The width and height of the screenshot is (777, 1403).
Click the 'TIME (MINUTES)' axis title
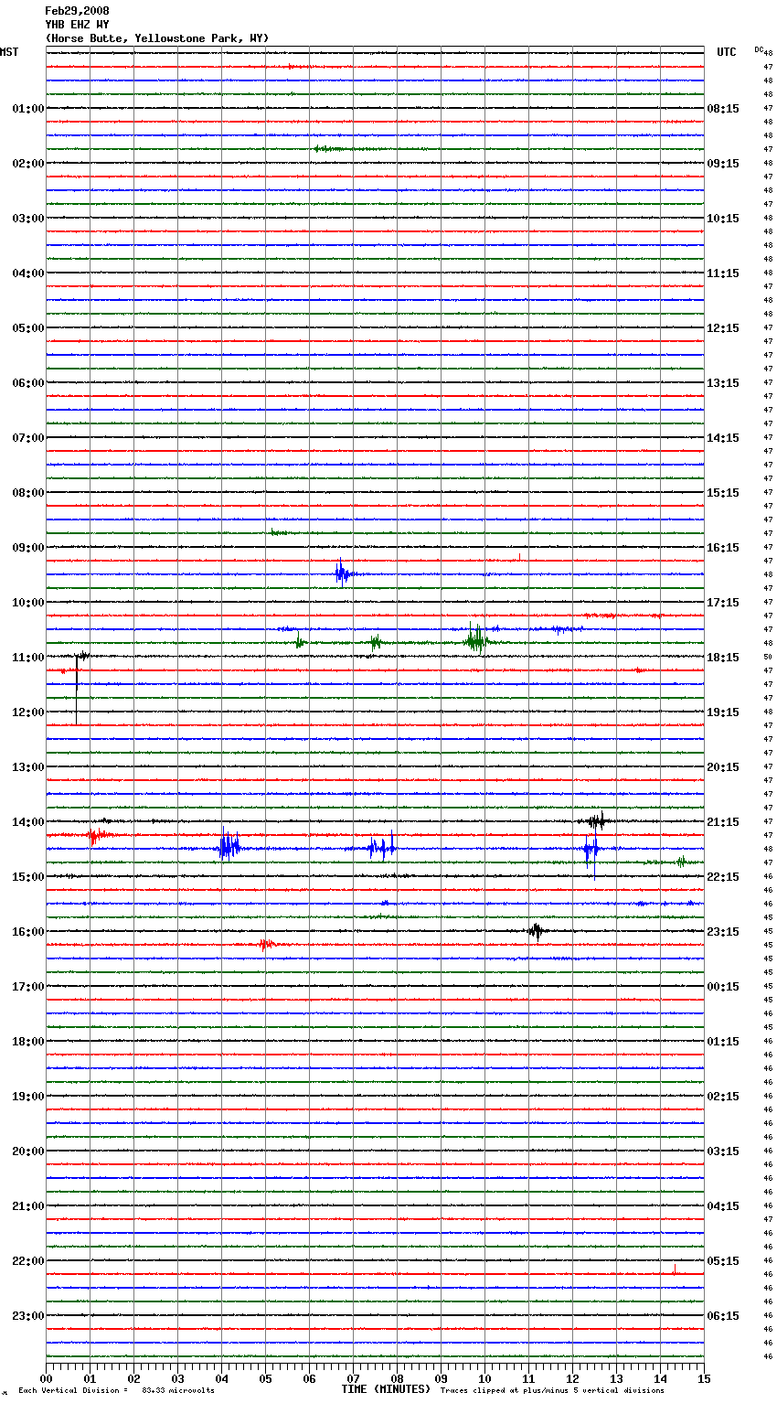coord(386,1389)
